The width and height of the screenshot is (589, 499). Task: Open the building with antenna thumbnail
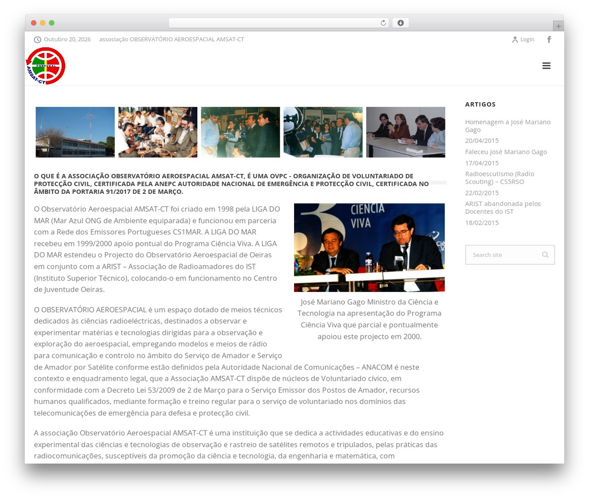point(75,132)
